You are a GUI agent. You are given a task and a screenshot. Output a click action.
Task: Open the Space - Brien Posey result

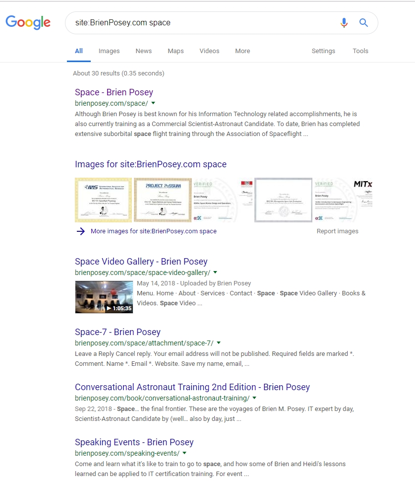(x=114, y=92)
